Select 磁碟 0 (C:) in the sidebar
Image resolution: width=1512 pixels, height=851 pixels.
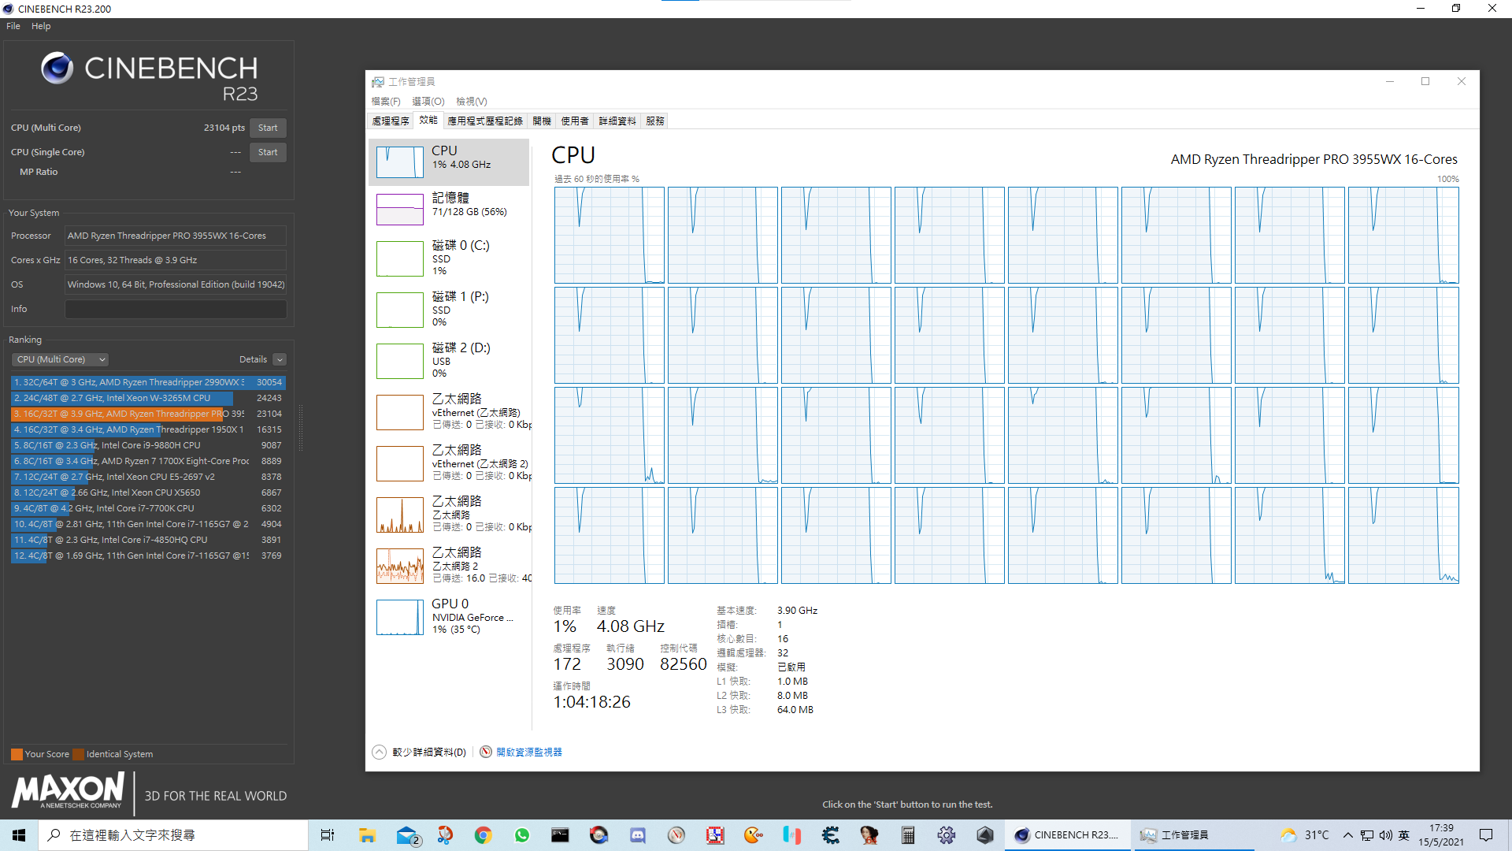coord(449,258)
